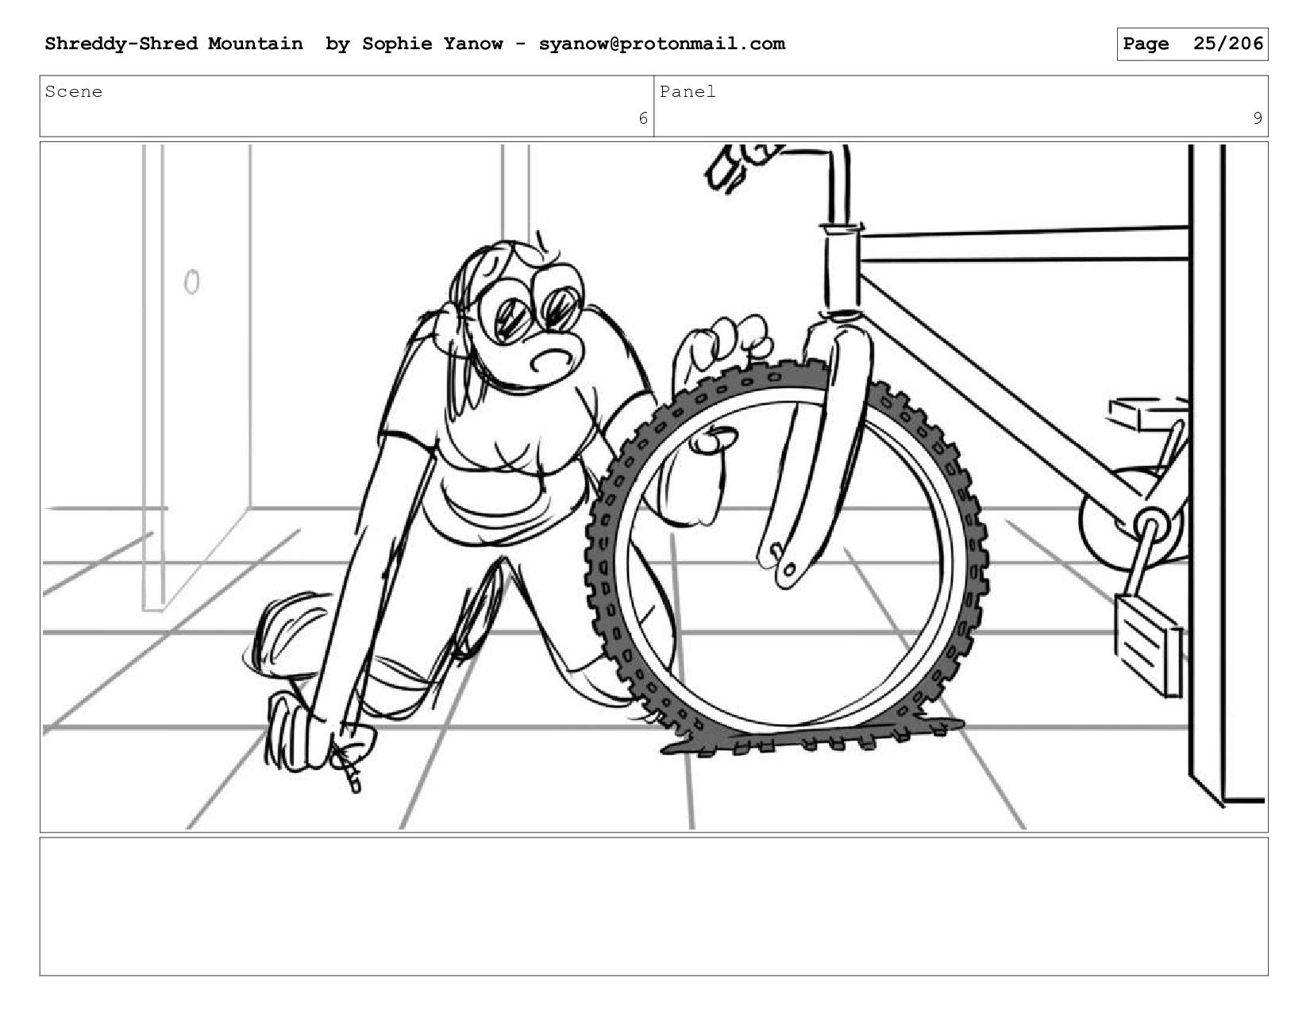This screenshot has width=1310, height=1012.
Task: Click the storyboard drawing of the bike
Action: [x=654, y=487]
